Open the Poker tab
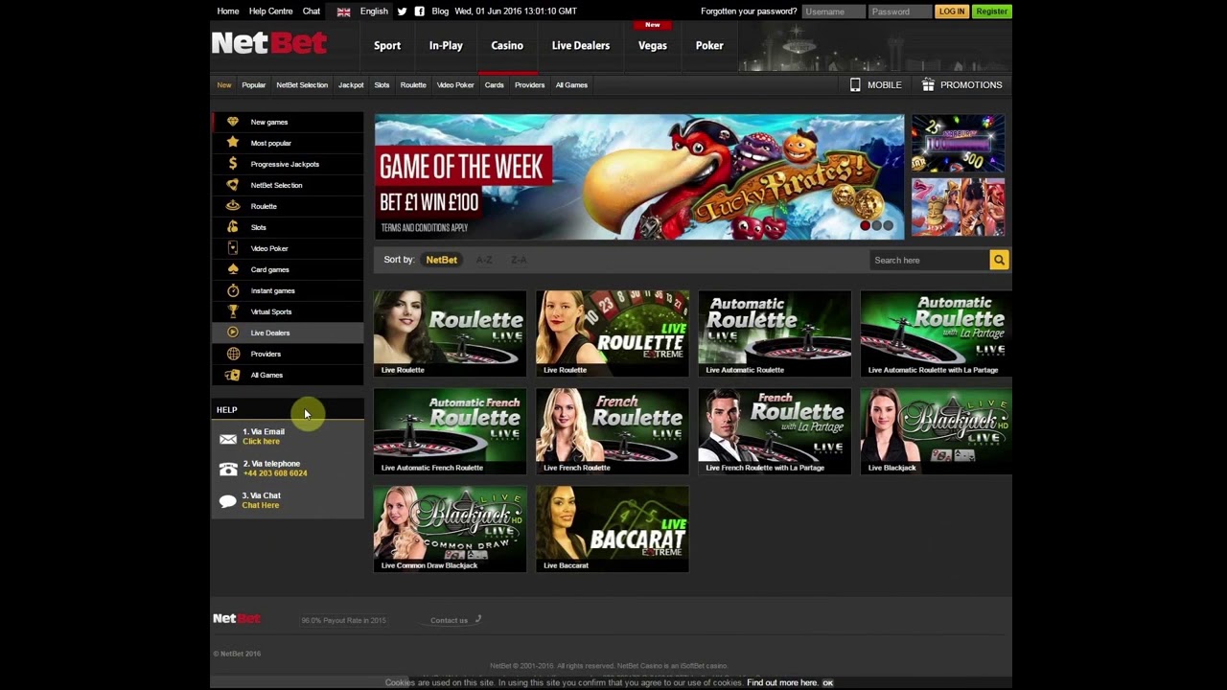 (709, 45)
